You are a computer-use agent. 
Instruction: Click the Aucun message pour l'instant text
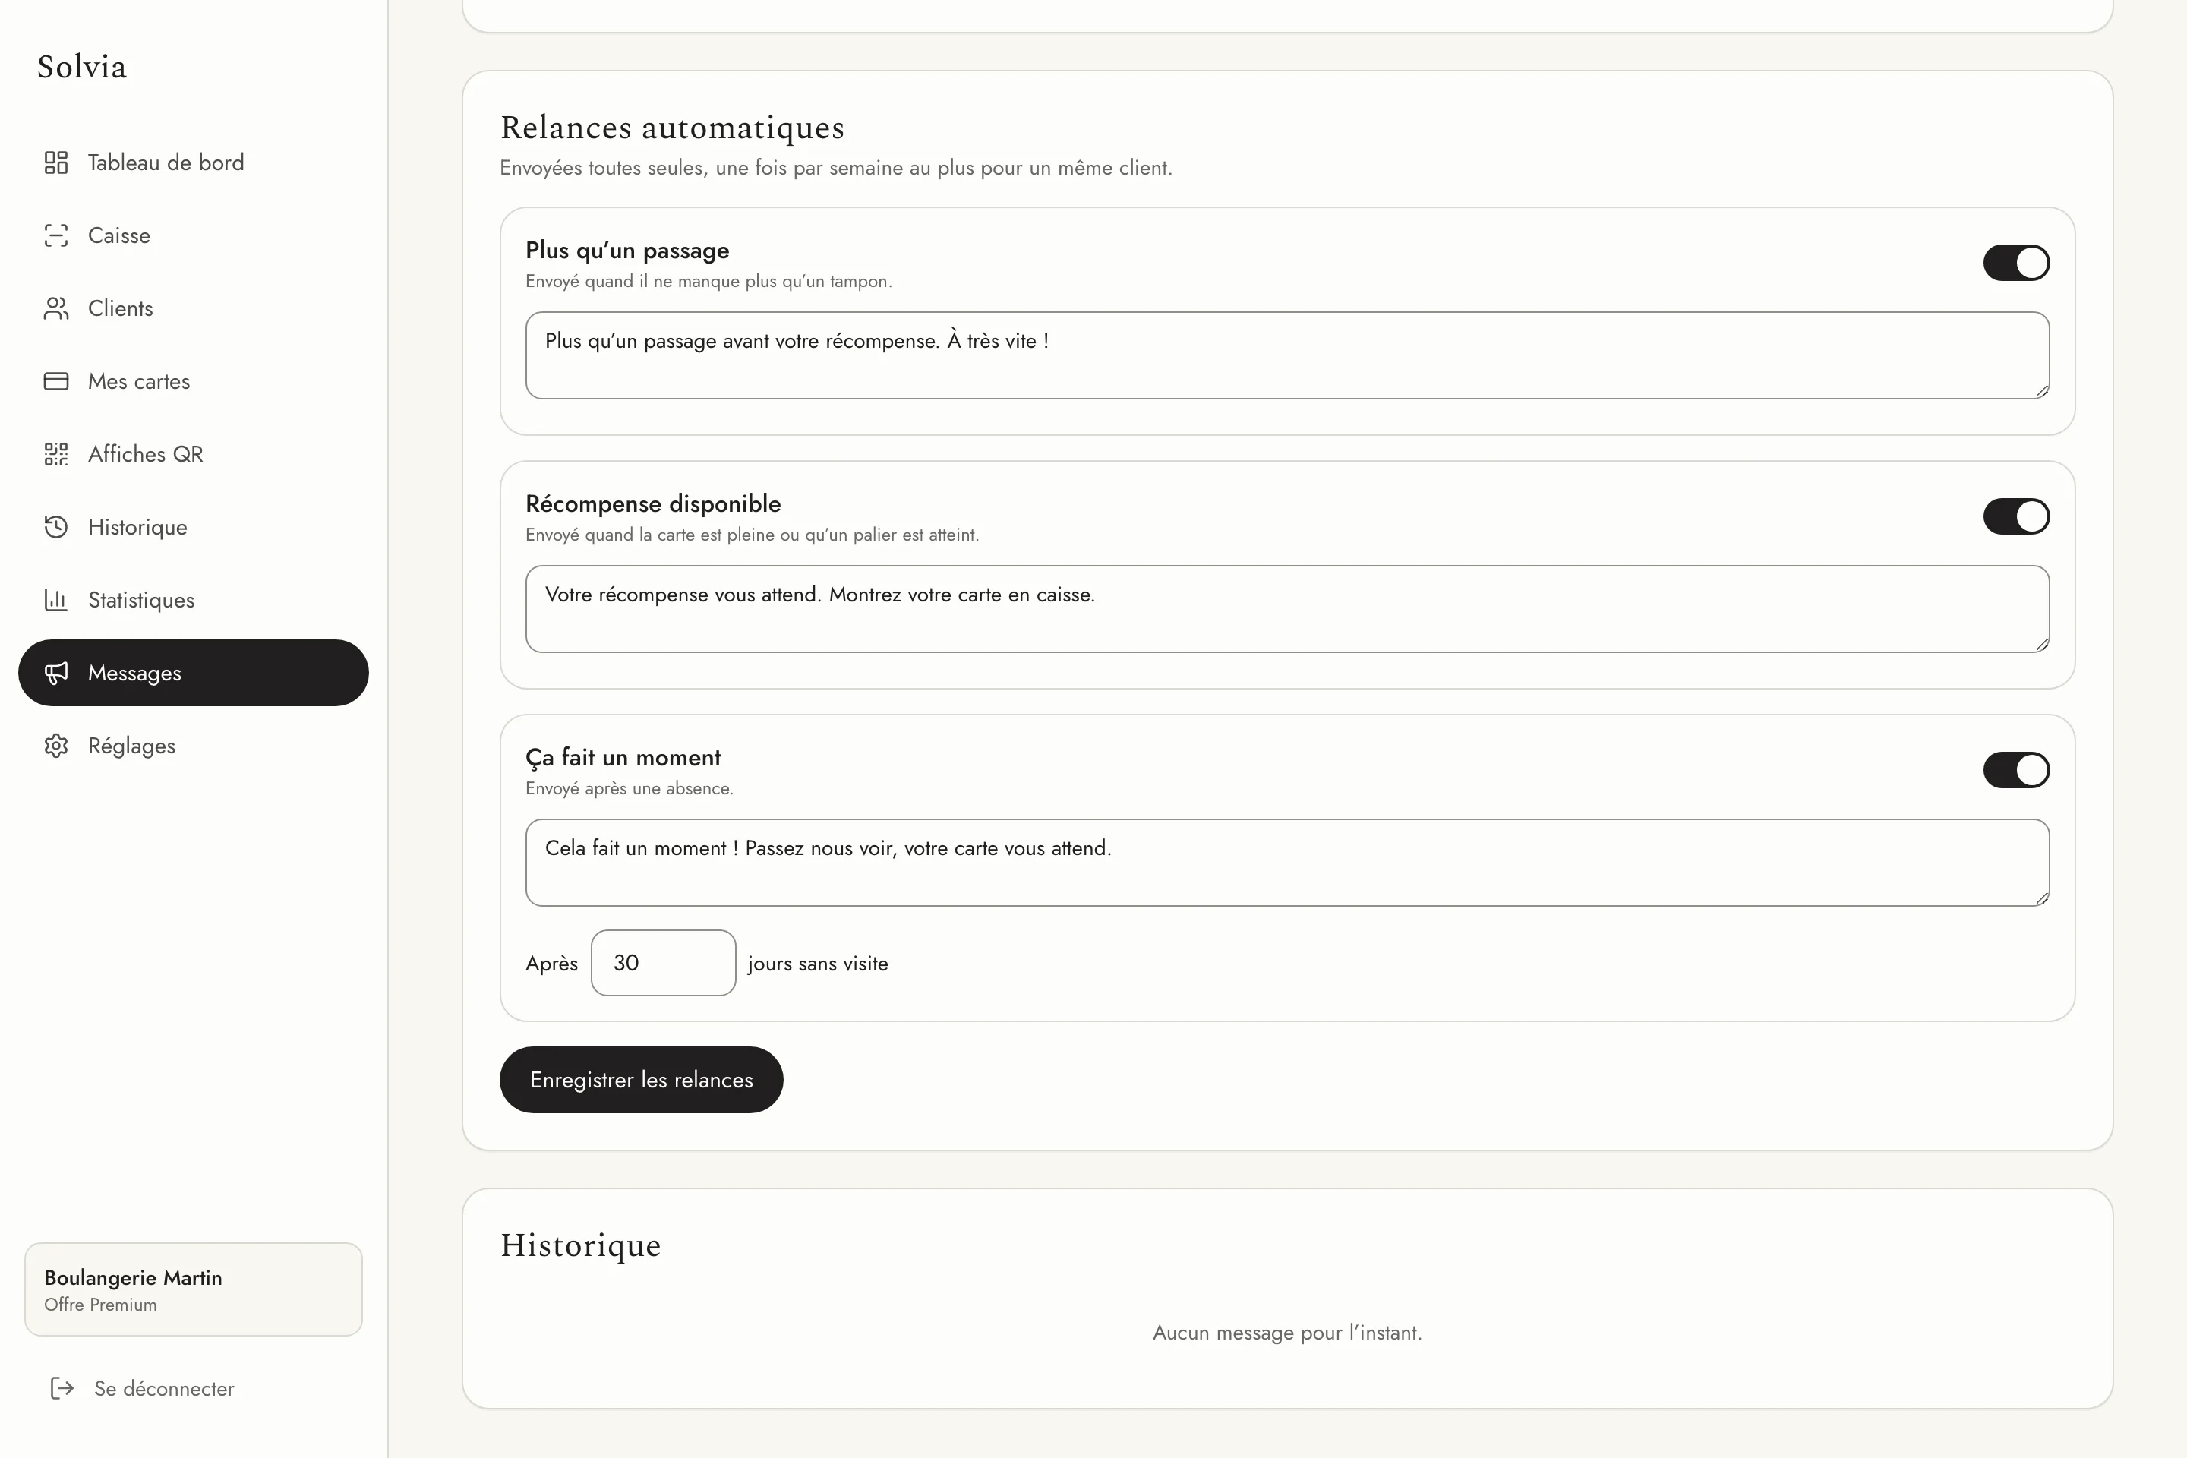point(1287,1333)
